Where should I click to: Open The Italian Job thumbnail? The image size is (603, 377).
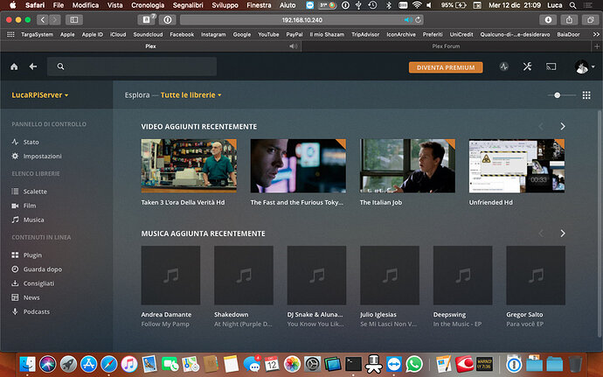coord(407,165)
